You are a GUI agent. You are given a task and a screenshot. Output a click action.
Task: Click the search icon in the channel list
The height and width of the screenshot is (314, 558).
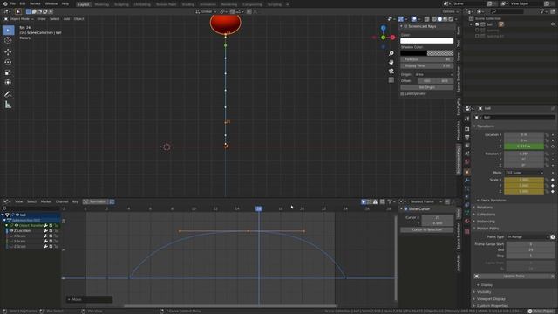pyautogui.click(x=4, y=208)
